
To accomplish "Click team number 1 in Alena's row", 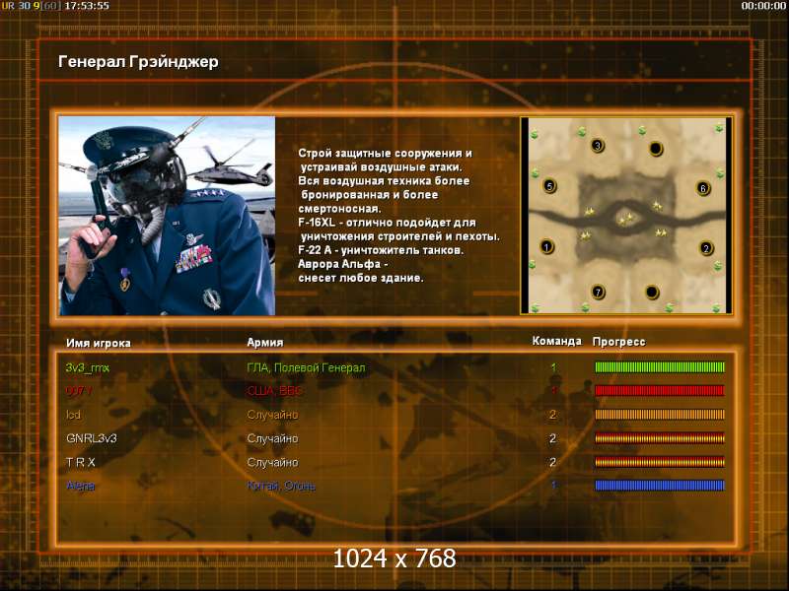I will 553,486.
